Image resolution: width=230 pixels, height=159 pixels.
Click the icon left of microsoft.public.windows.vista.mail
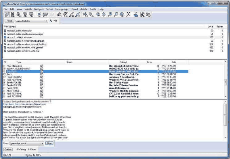(5, 51)
